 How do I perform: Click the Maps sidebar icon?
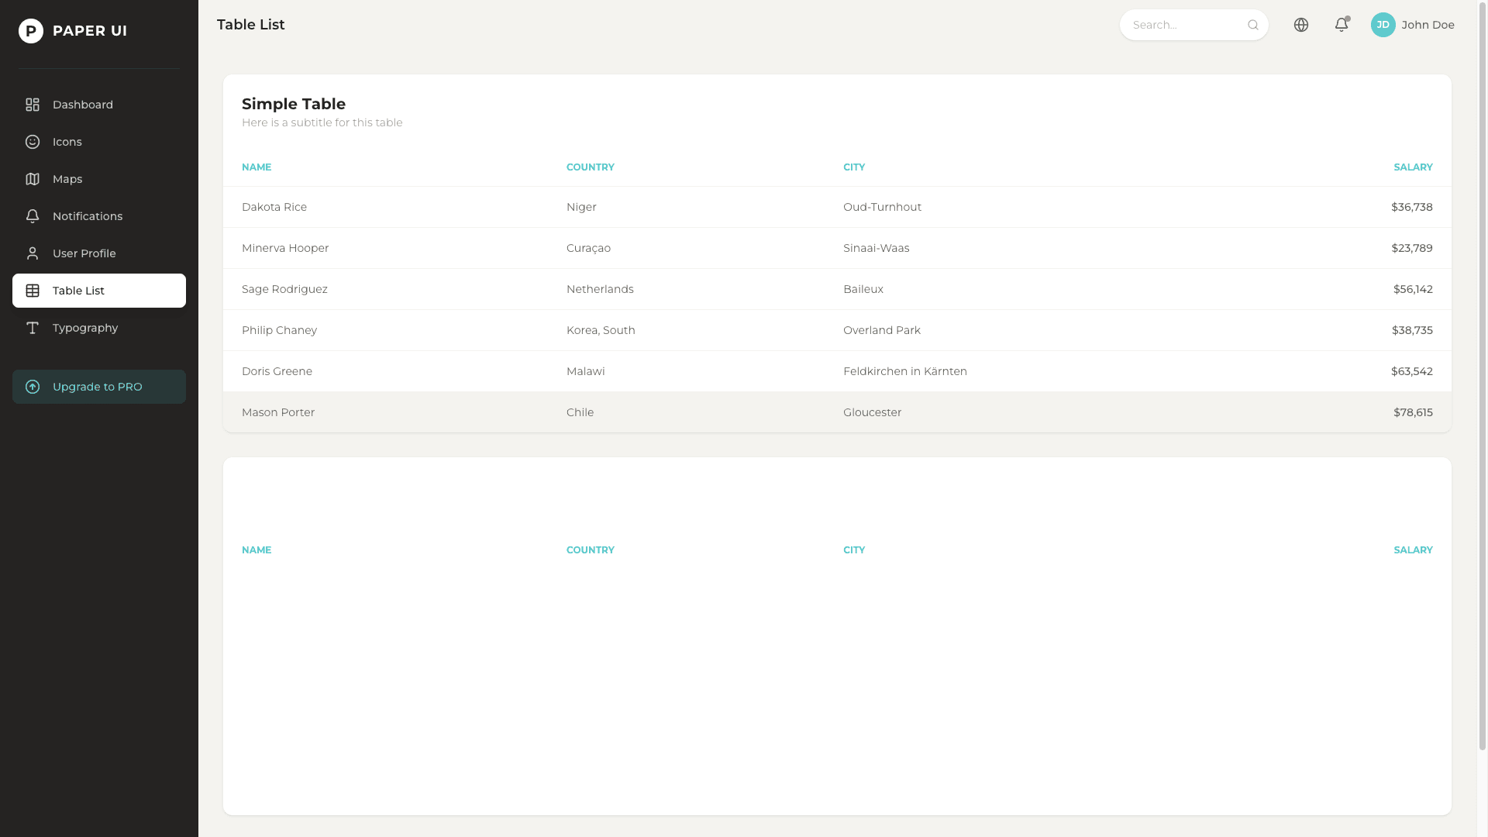pos(32,179)
